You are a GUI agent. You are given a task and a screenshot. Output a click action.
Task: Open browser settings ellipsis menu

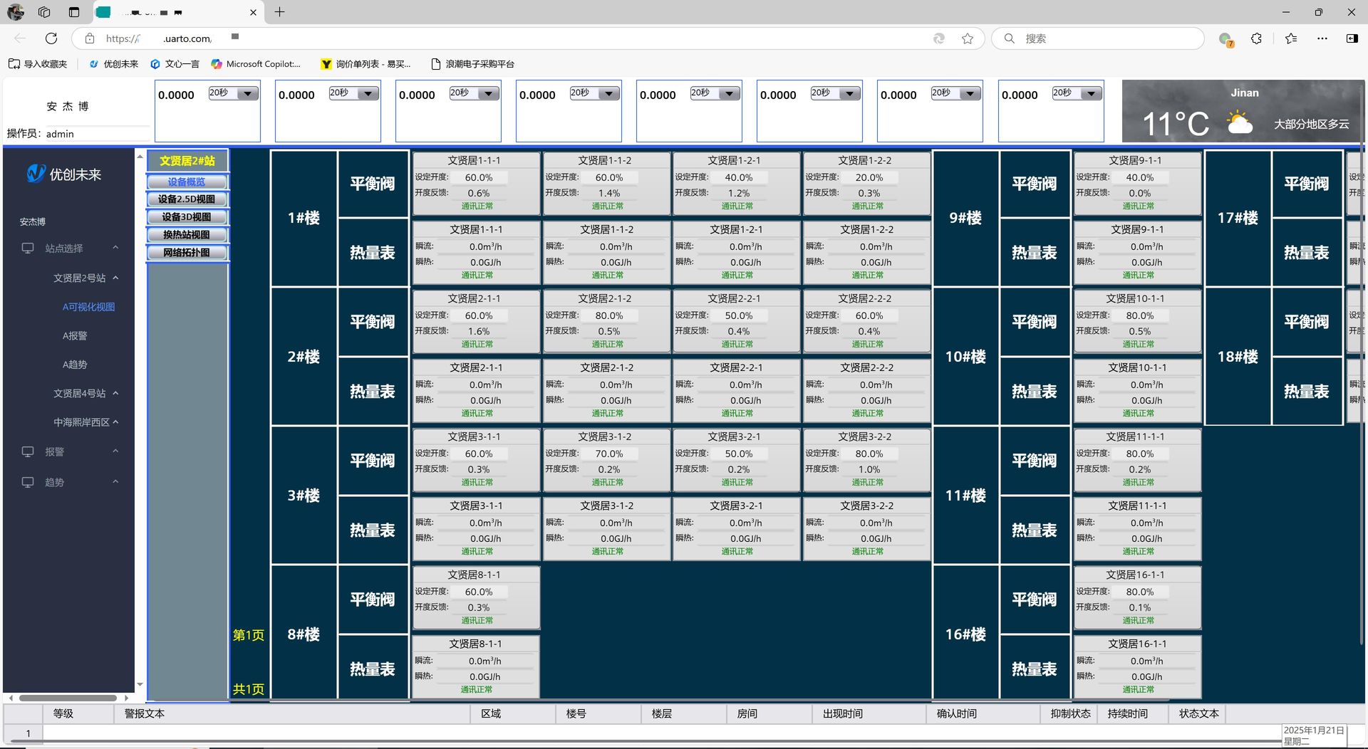coord(1322,38)
